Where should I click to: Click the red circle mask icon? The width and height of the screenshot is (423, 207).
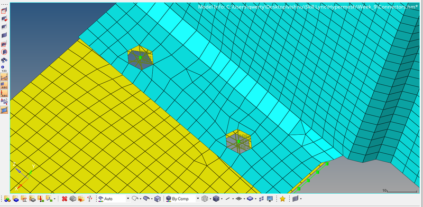point(4,52)
